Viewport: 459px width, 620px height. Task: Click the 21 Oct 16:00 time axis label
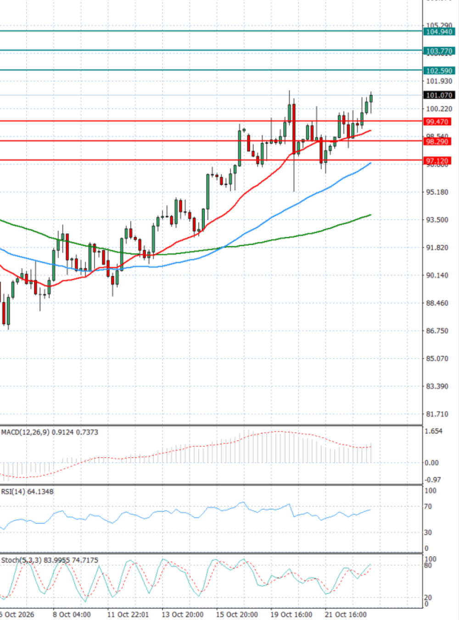coord(346,614)
